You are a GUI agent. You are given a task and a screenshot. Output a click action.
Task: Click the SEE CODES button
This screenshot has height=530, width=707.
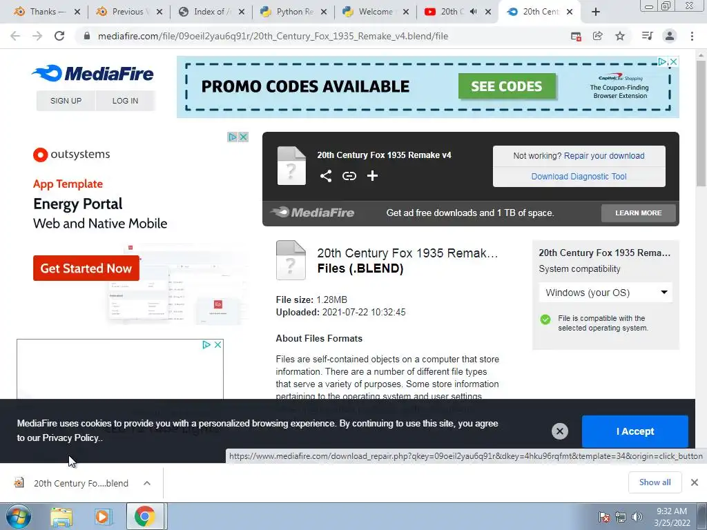click(507, 86)
